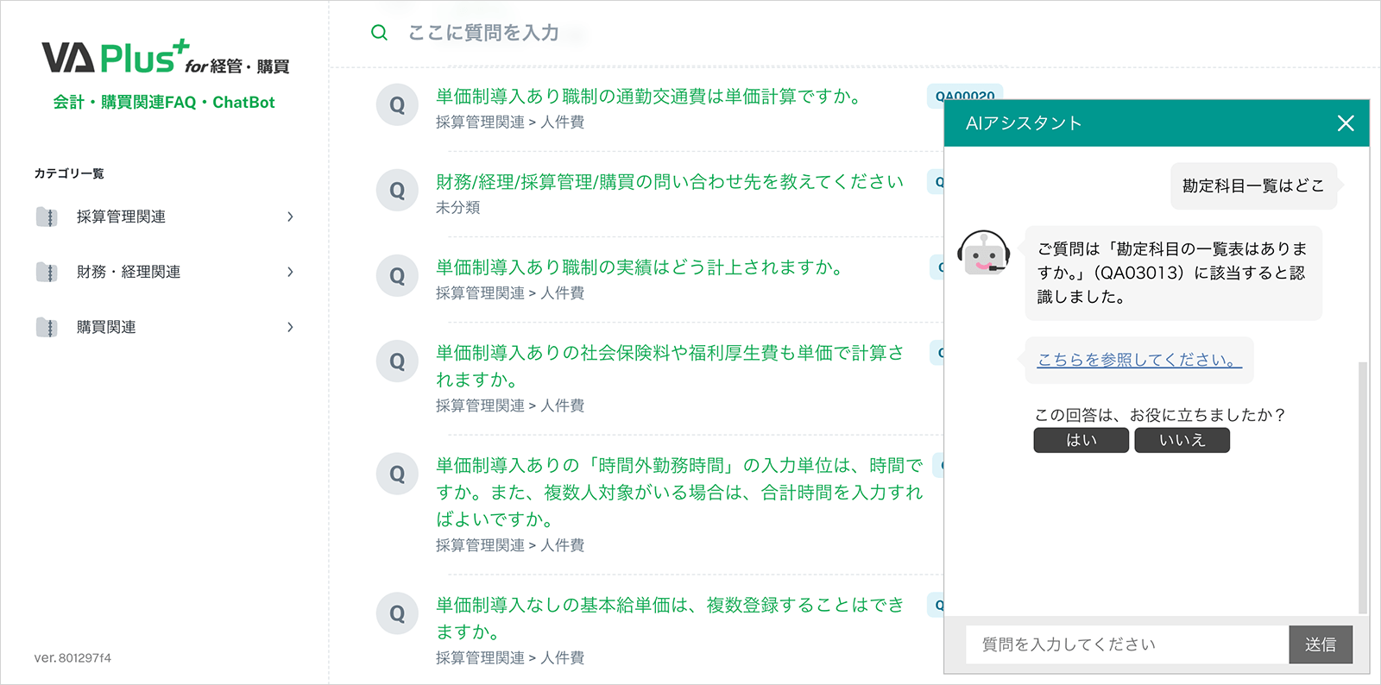Open the こちらを参照してください link

click(x=1138, y=360)
